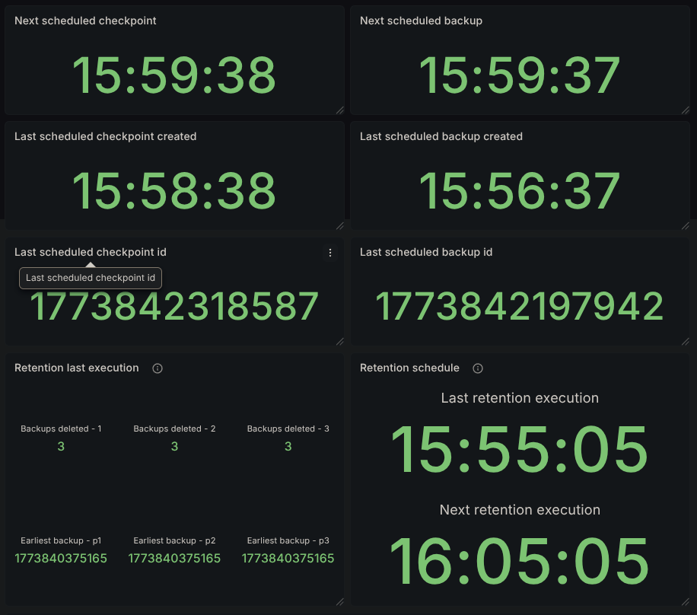The image size is (697, 615).
Task: Click the Next retention execution time 16:05:05
Action: pos(520,562)
